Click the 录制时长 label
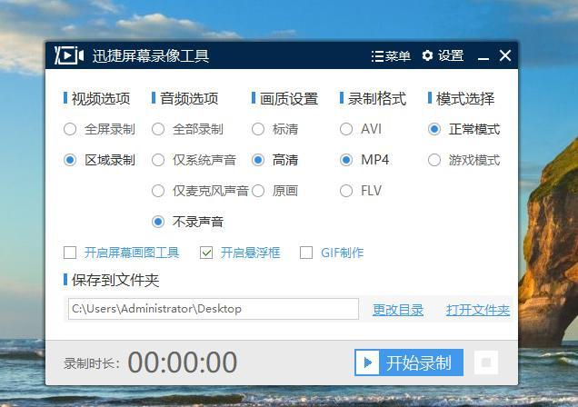 [92, 363]
